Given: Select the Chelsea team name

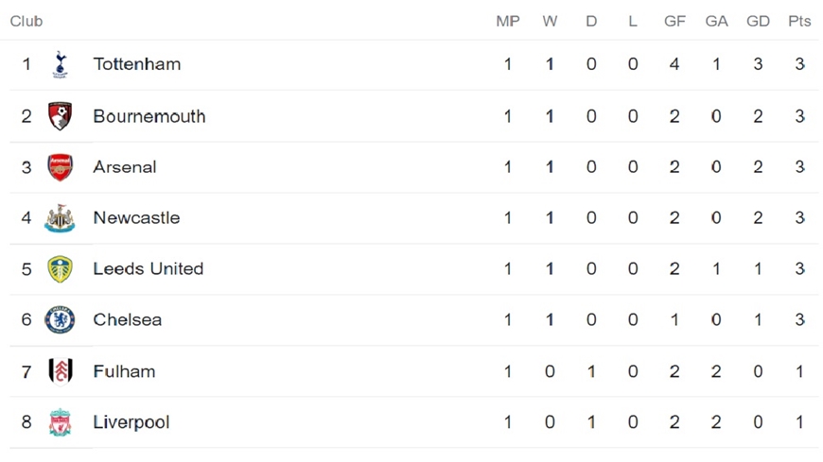Looking at the screenshot, I should pyautogui.click(x=127, y=319).
